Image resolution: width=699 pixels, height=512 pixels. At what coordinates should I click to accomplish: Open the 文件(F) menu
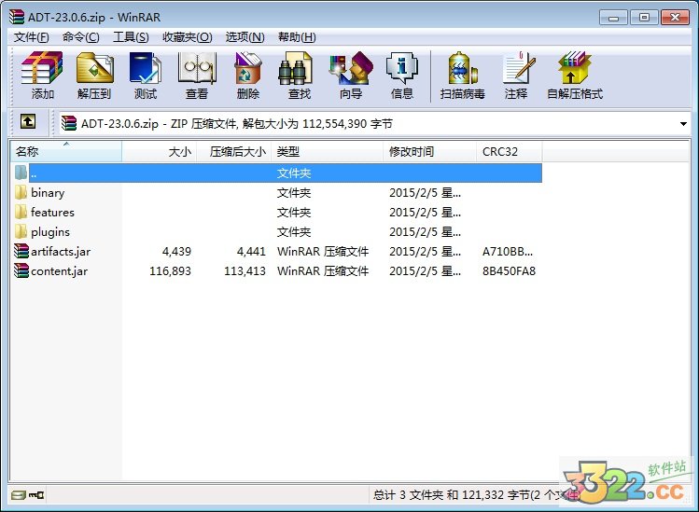click(31, 37)
